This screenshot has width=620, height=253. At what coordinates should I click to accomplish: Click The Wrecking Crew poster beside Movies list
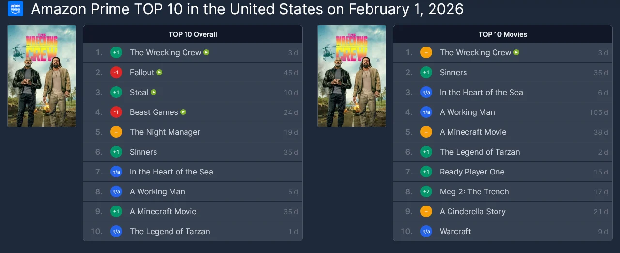[352, 76]
